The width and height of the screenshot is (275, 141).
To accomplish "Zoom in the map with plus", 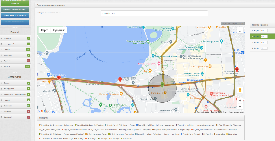I will (x=240, y=100).
